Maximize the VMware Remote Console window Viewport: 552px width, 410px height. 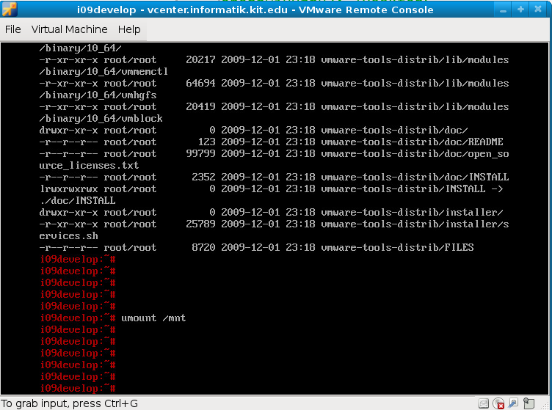coord(521,10)
